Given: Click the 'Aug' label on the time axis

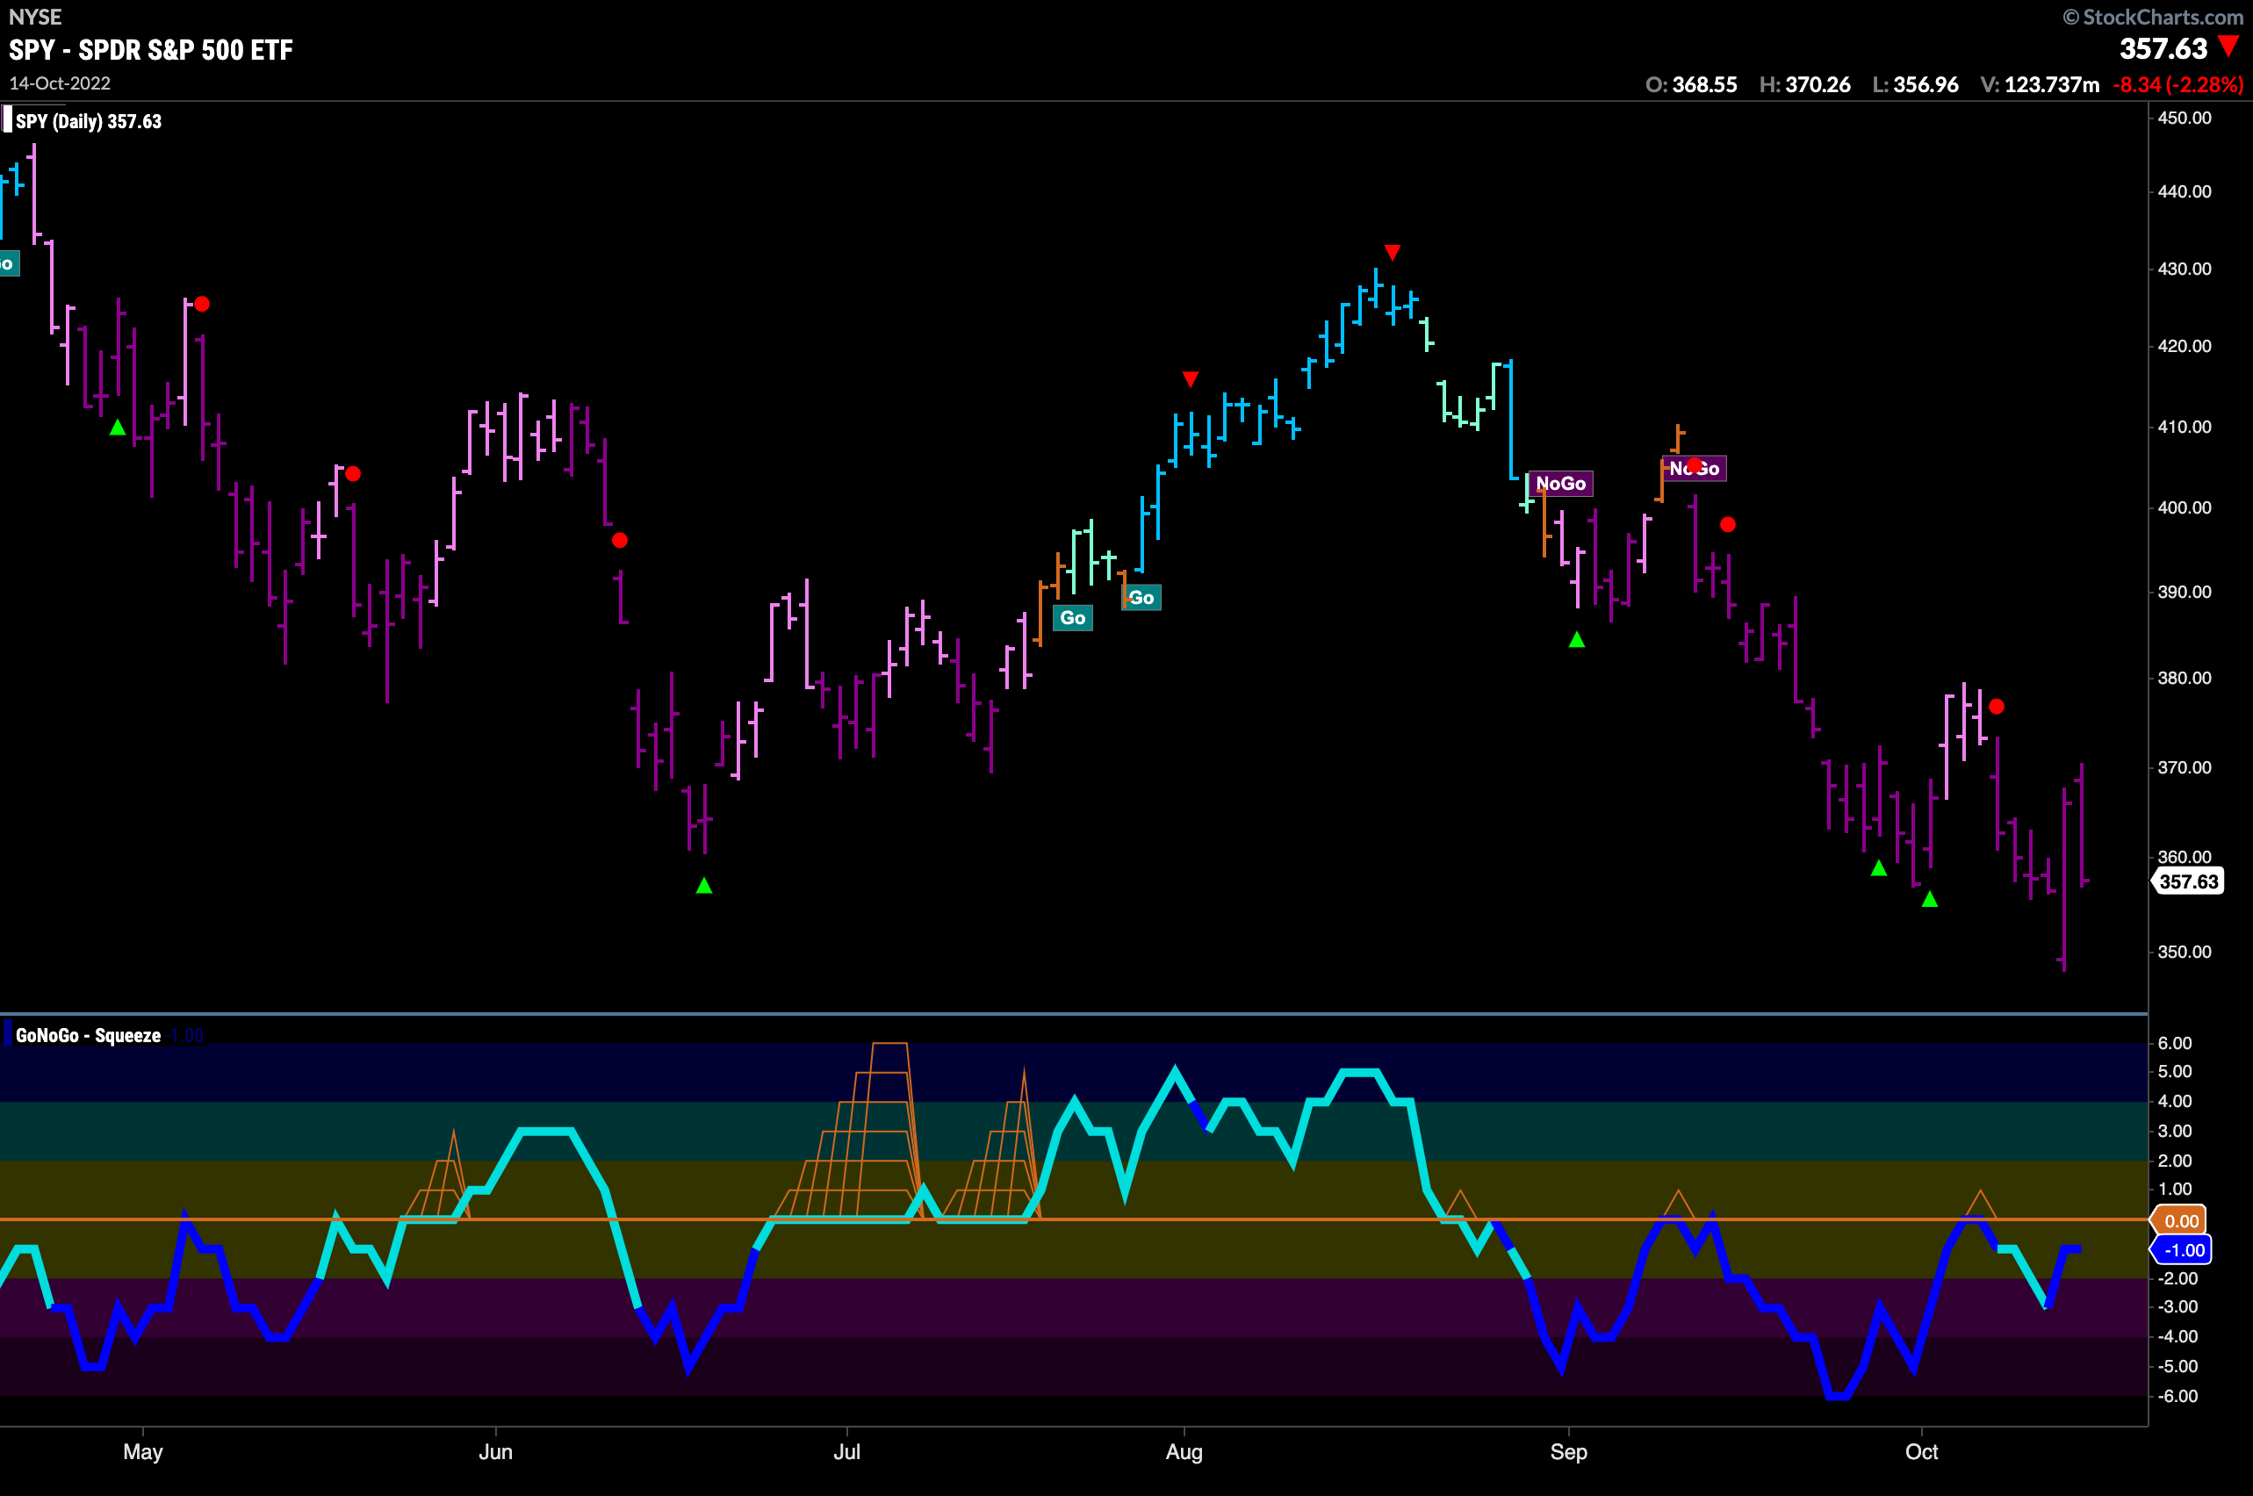Looking at the screenshot, I should tap(1184, 1452).
